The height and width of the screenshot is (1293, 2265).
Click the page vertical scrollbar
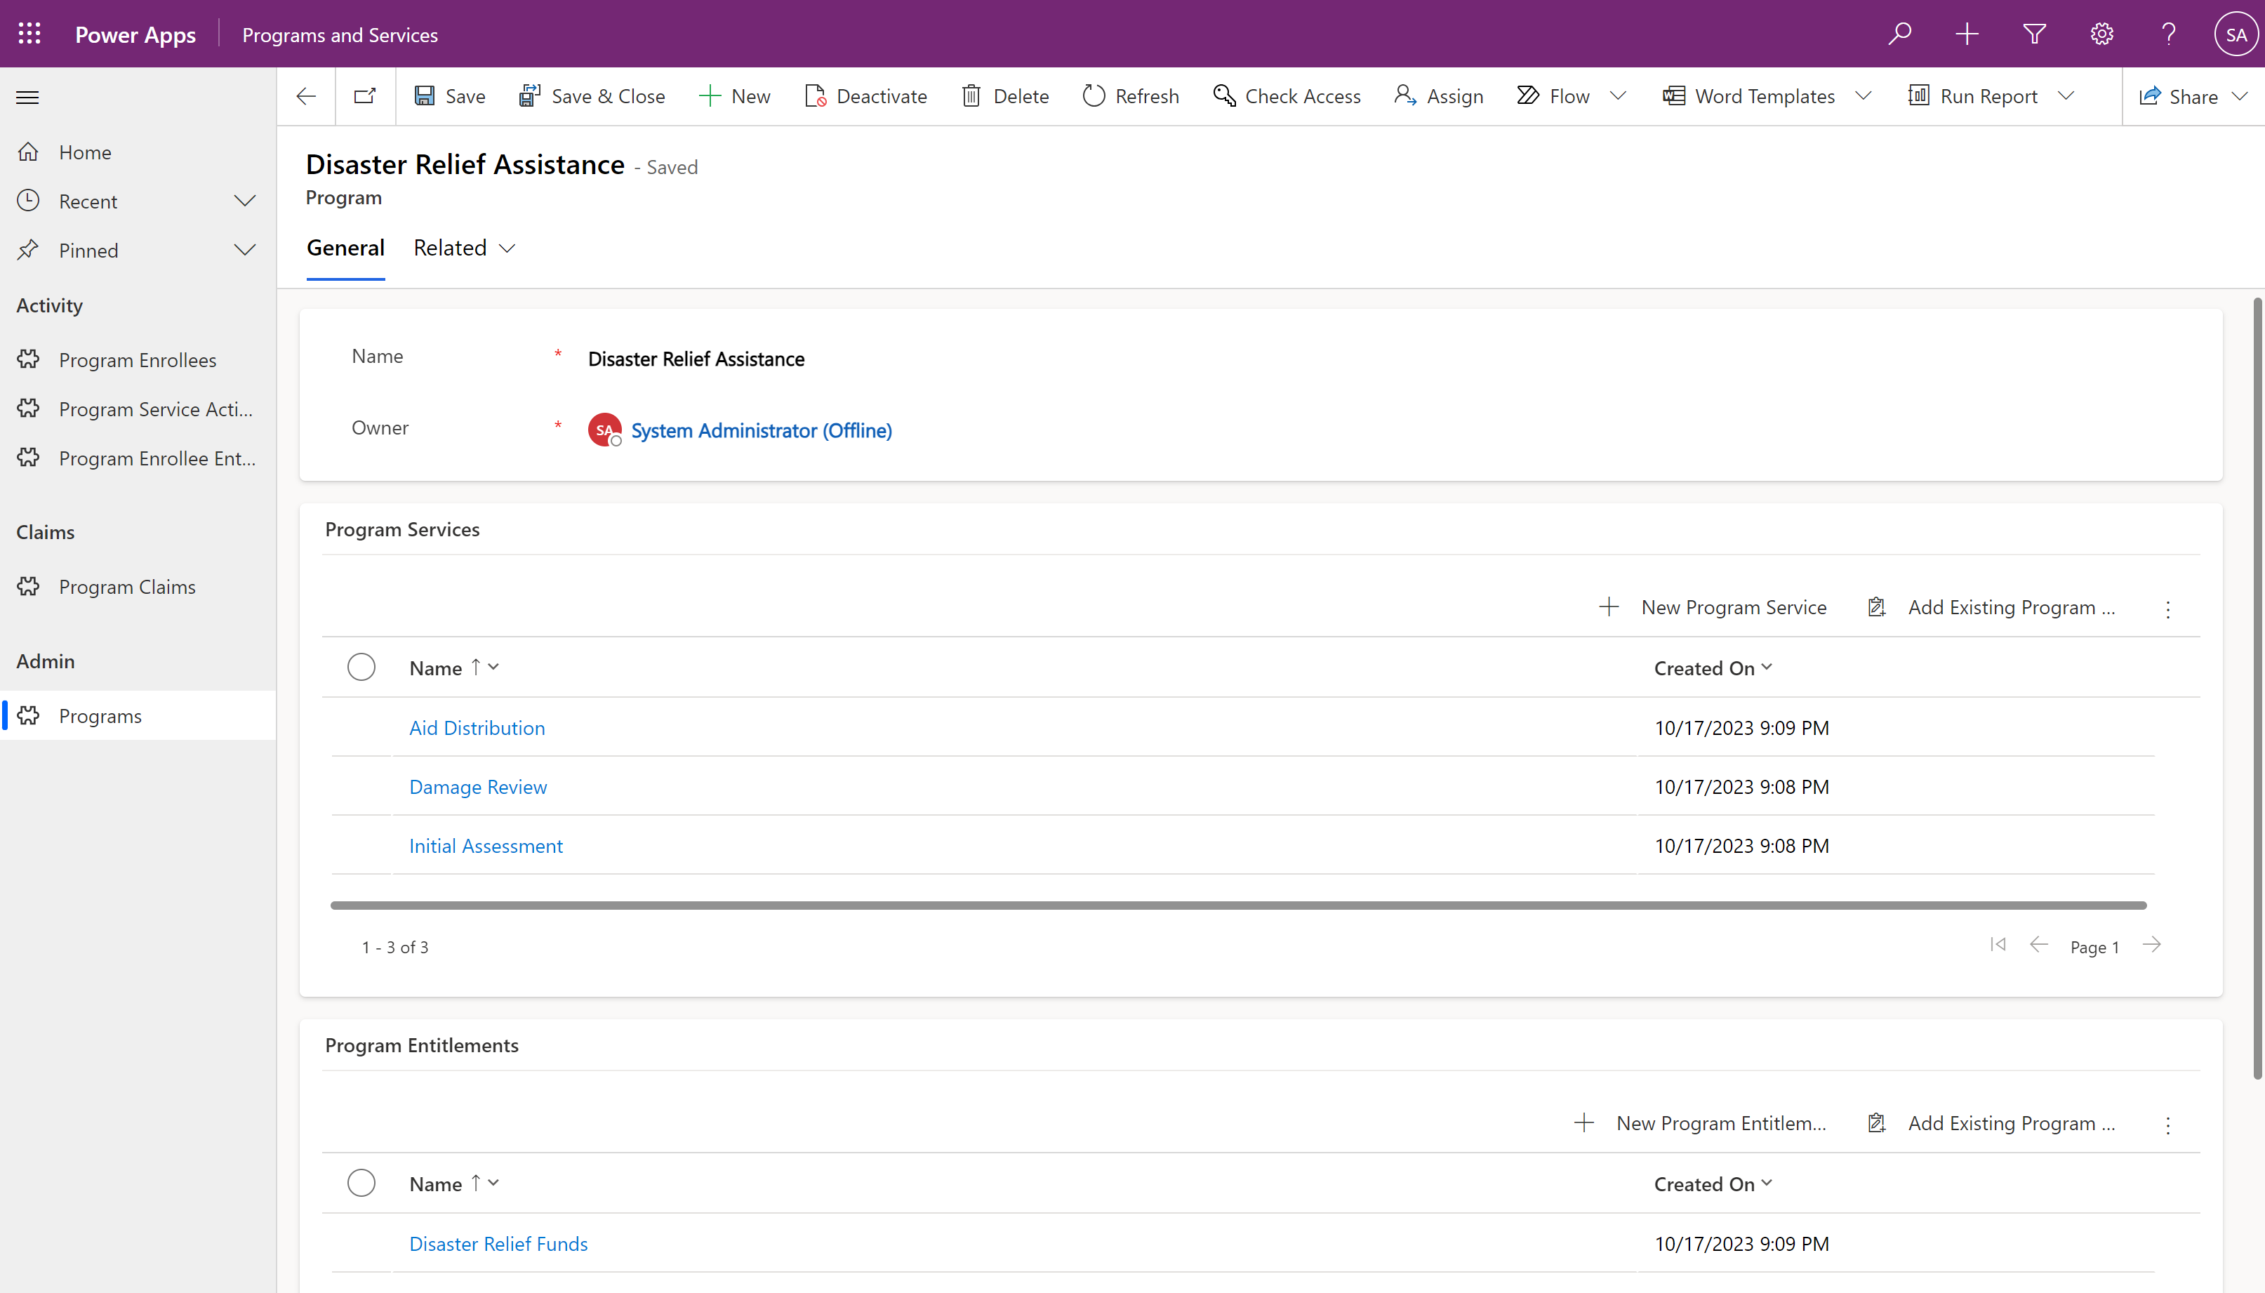2258,689
